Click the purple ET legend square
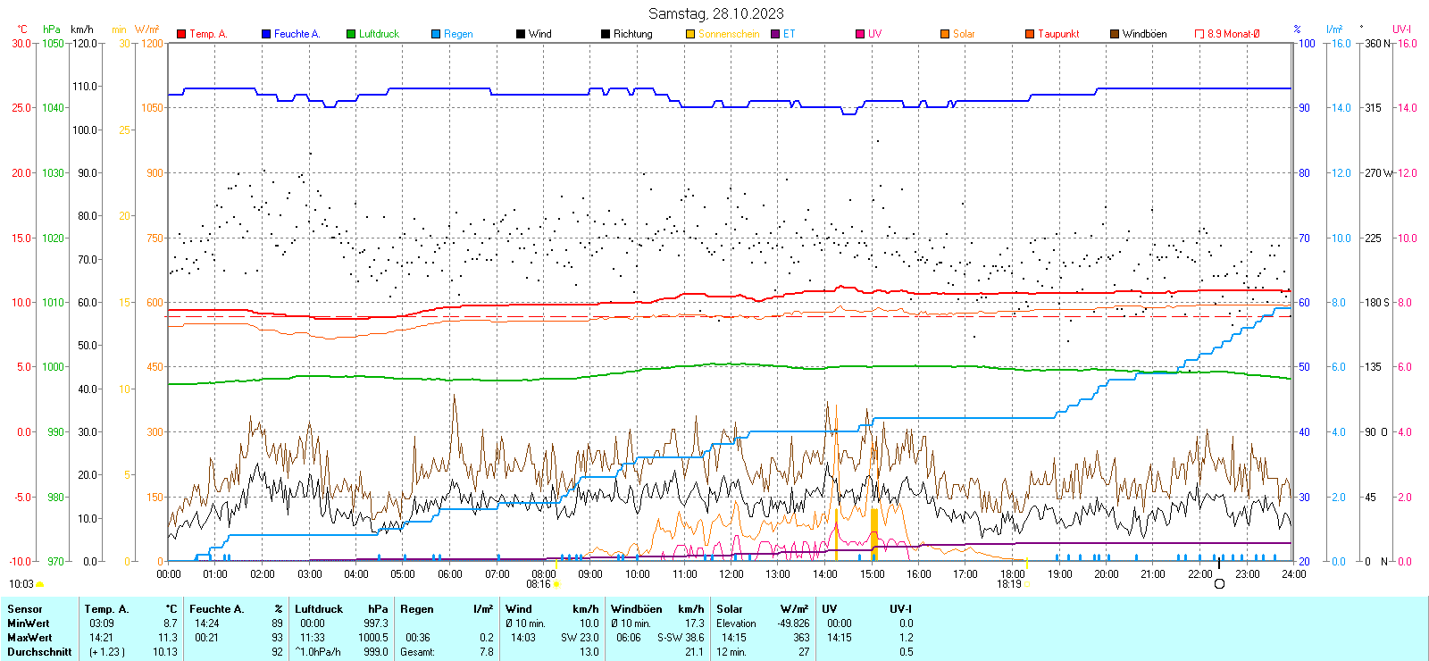The image size is (1429, 661). point(775,34)
